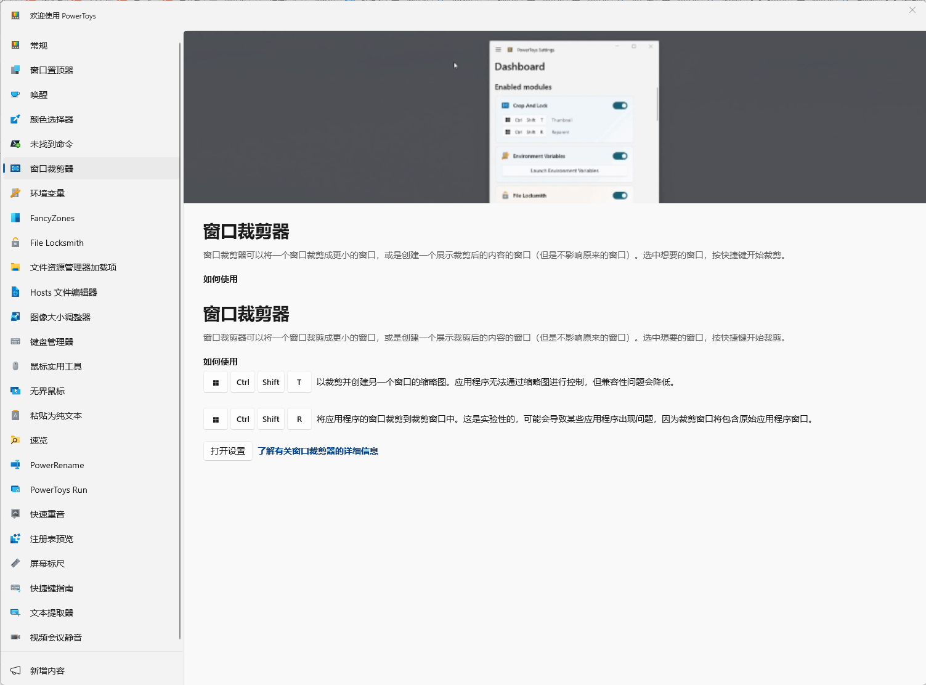This screenshot has width=926, height=685.
Task: Open the 速览 page
Action: tap(91, 440)
